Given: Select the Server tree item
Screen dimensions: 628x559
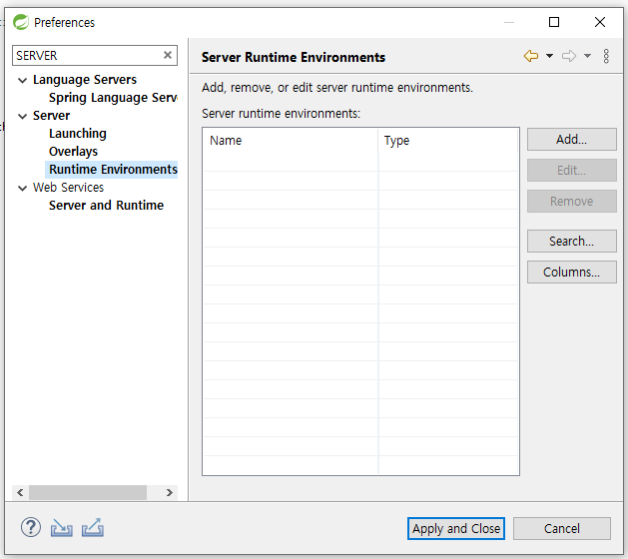Looking at the screenshot, I should [x=51, y=116].
